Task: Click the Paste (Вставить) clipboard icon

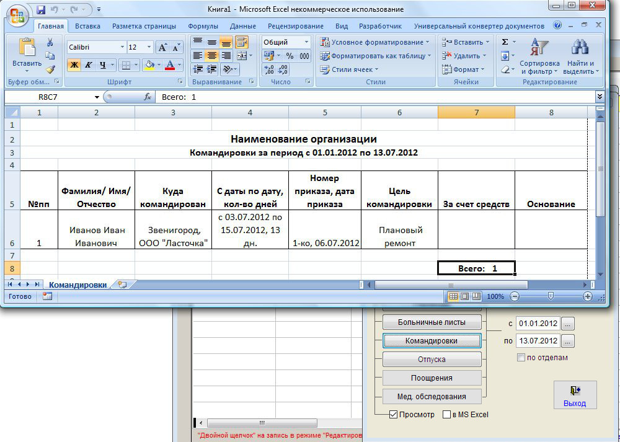Action: [27, 48]
